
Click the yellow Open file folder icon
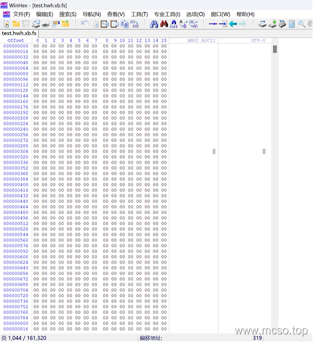tap(16, 24)
